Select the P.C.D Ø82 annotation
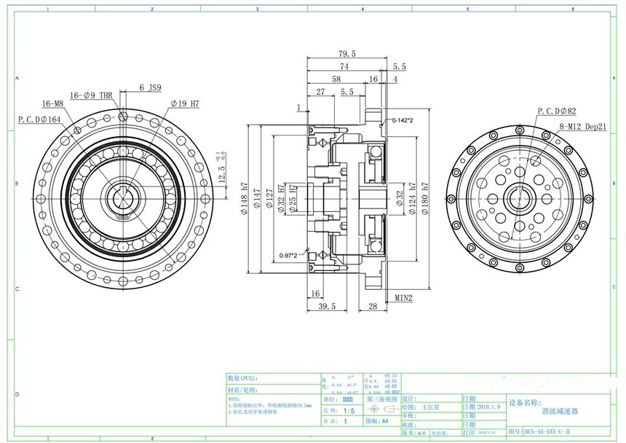The image size is (626, 443). [557, 111]
